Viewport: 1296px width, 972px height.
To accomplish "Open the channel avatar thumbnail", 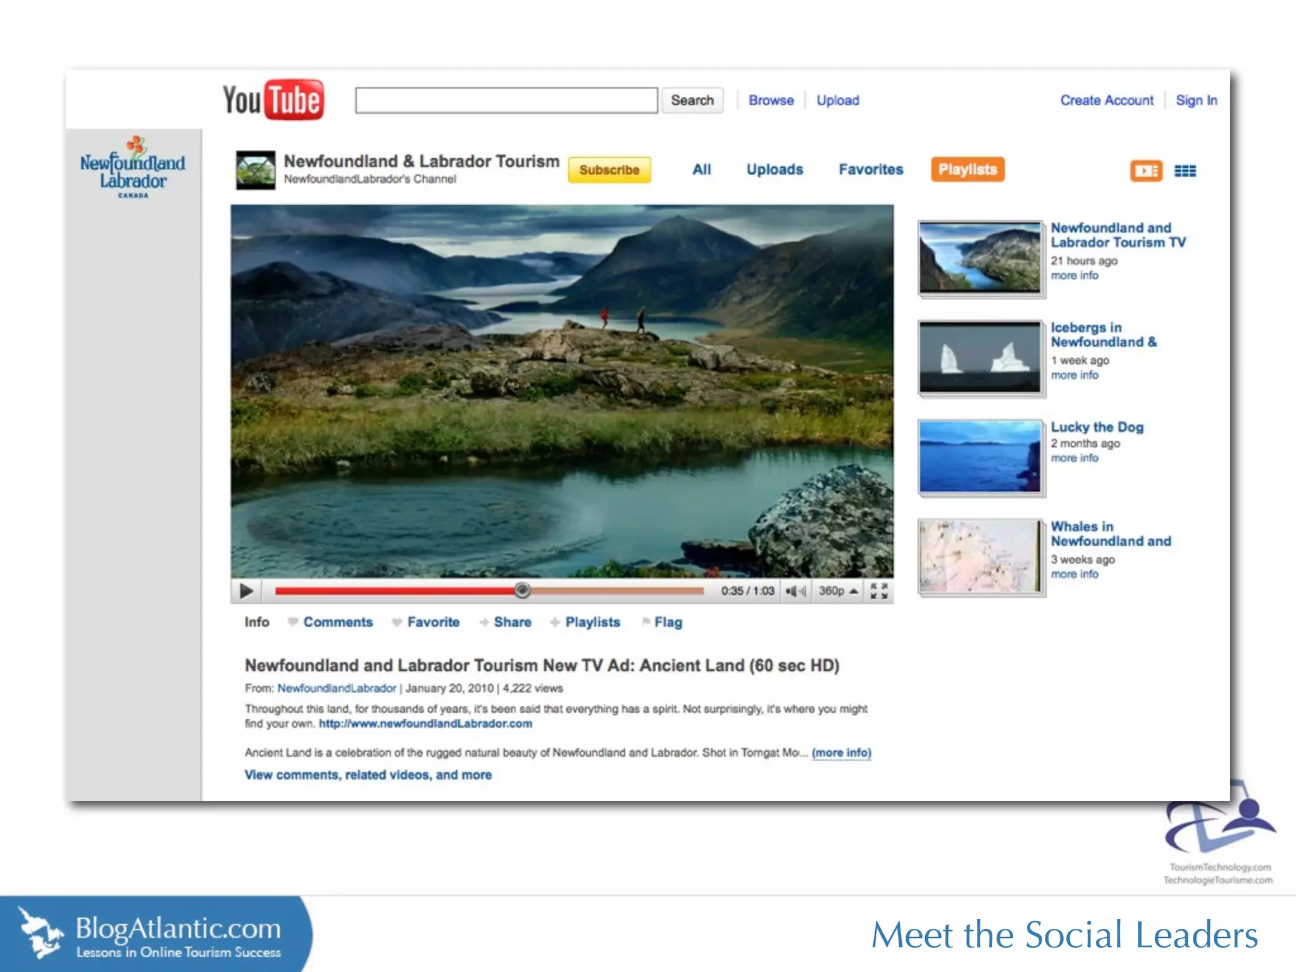I will click(x=256, y=170).
